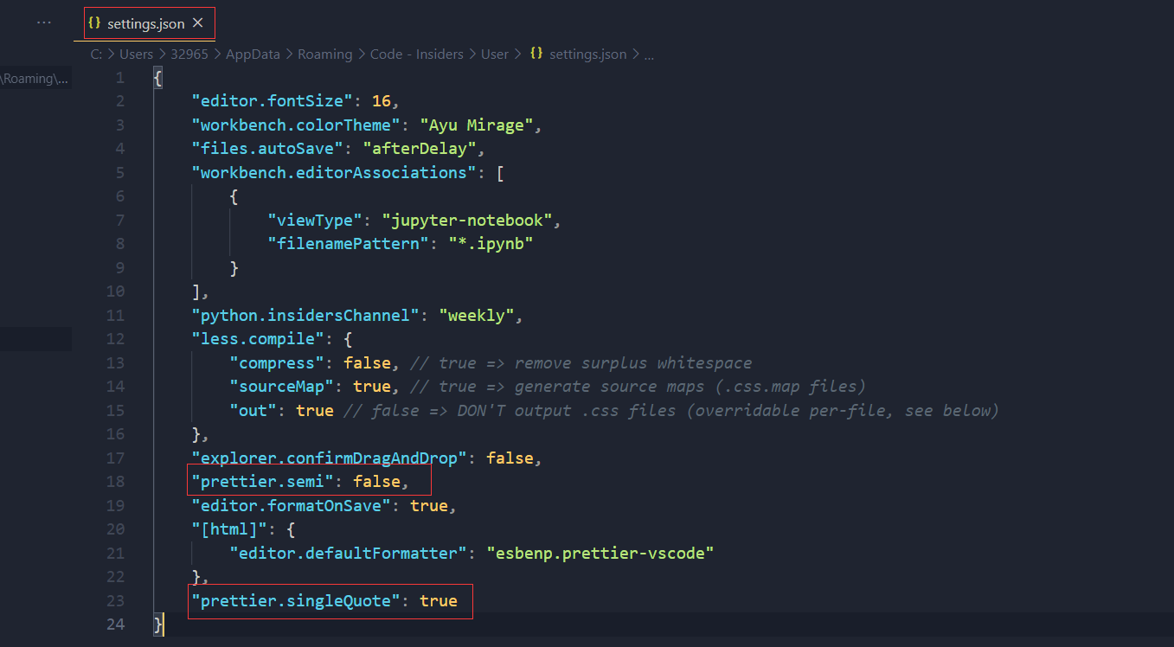Click line number 1 in the gutter
This screenshot has height=647, width=1174.
(119, 78)
